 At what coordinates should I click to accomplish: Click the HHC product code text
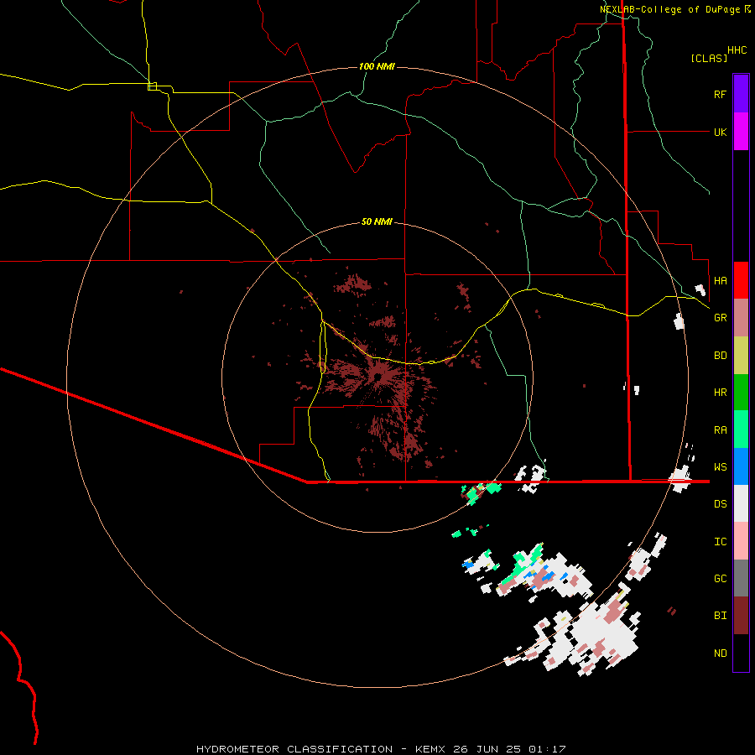(x=737, y=50)
